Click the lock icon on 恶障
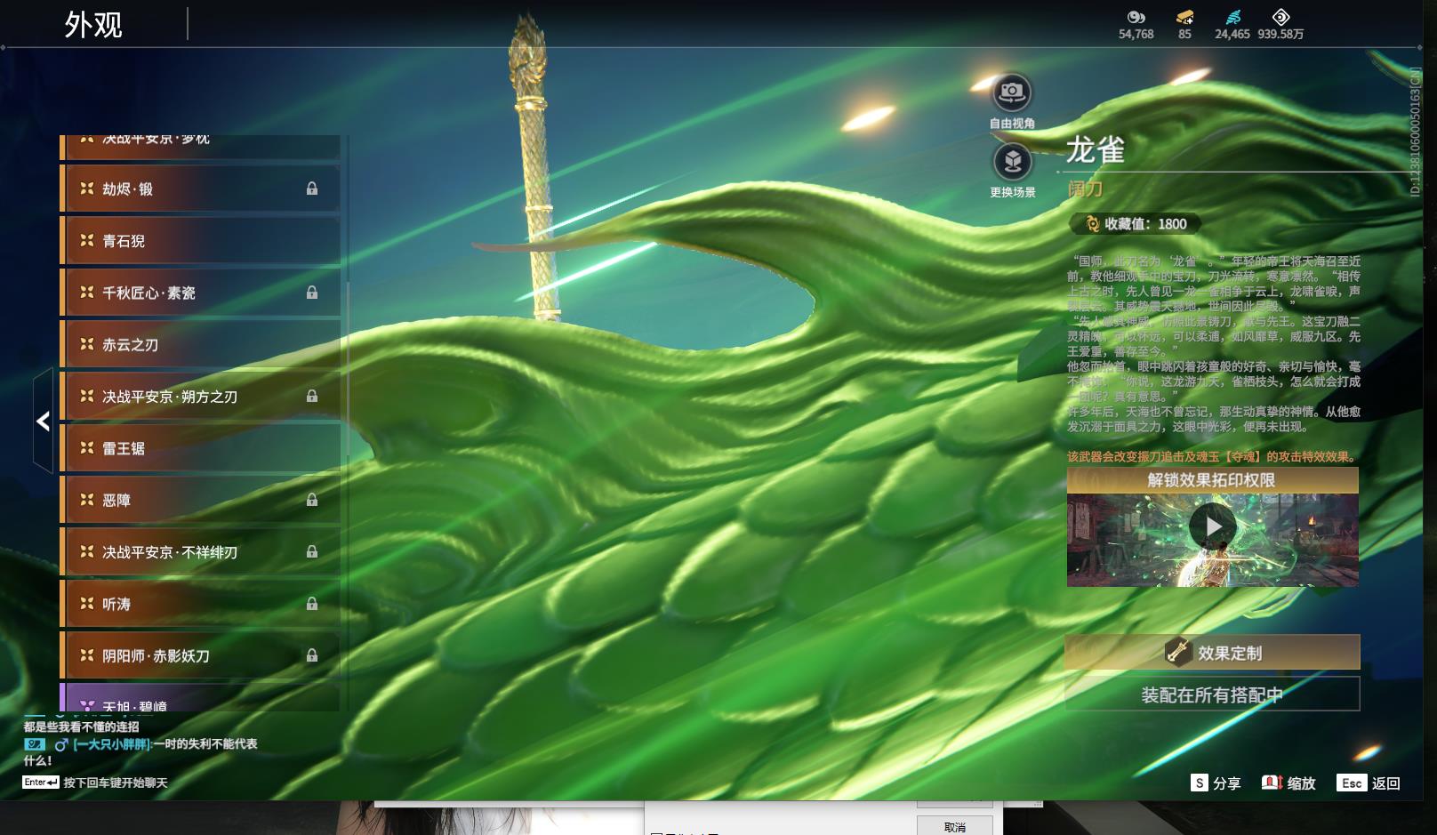 click(312, 500)
